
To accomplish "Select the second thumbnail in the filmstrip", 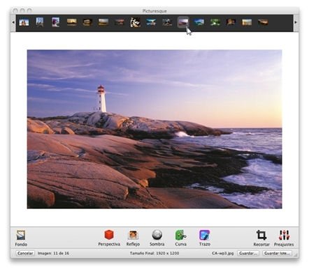I will click(x=40, y=22).
